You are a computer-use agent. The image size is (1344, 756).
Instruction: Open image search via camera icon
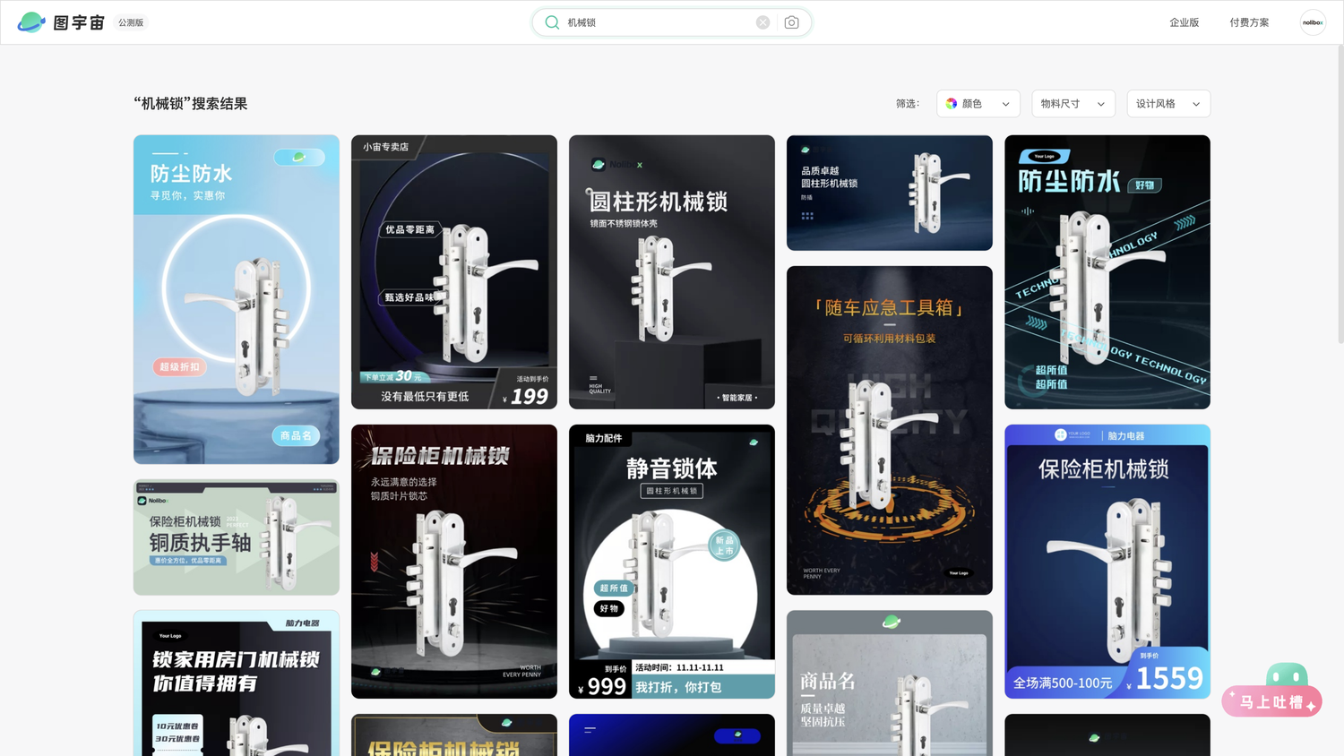click(791, 22)
